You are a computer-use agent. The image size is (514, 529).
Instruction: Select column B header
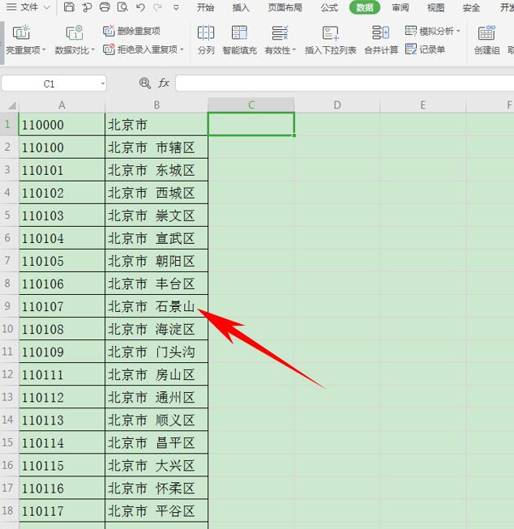tap(156, 105)
